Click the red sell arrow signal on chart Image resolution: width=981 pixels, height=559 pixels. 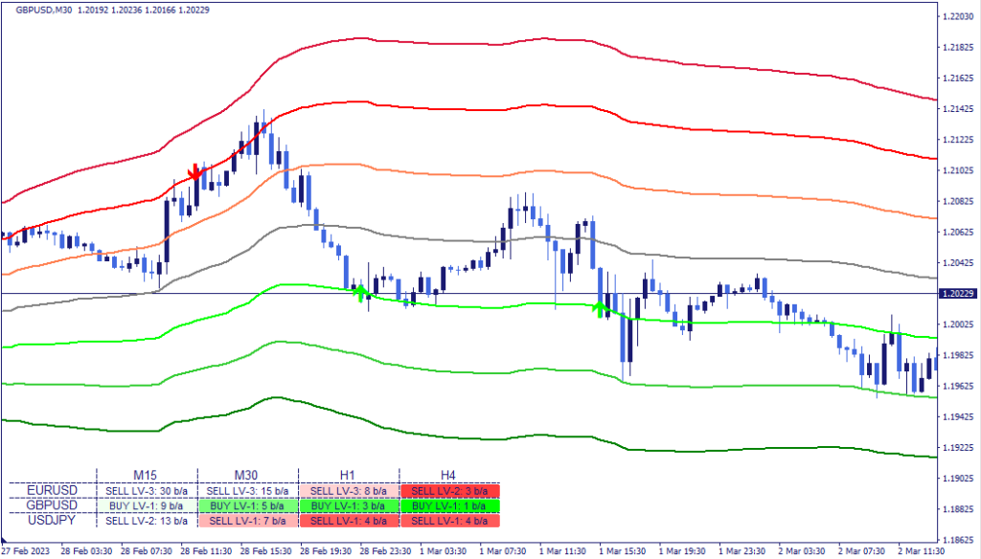coord(195,172)
